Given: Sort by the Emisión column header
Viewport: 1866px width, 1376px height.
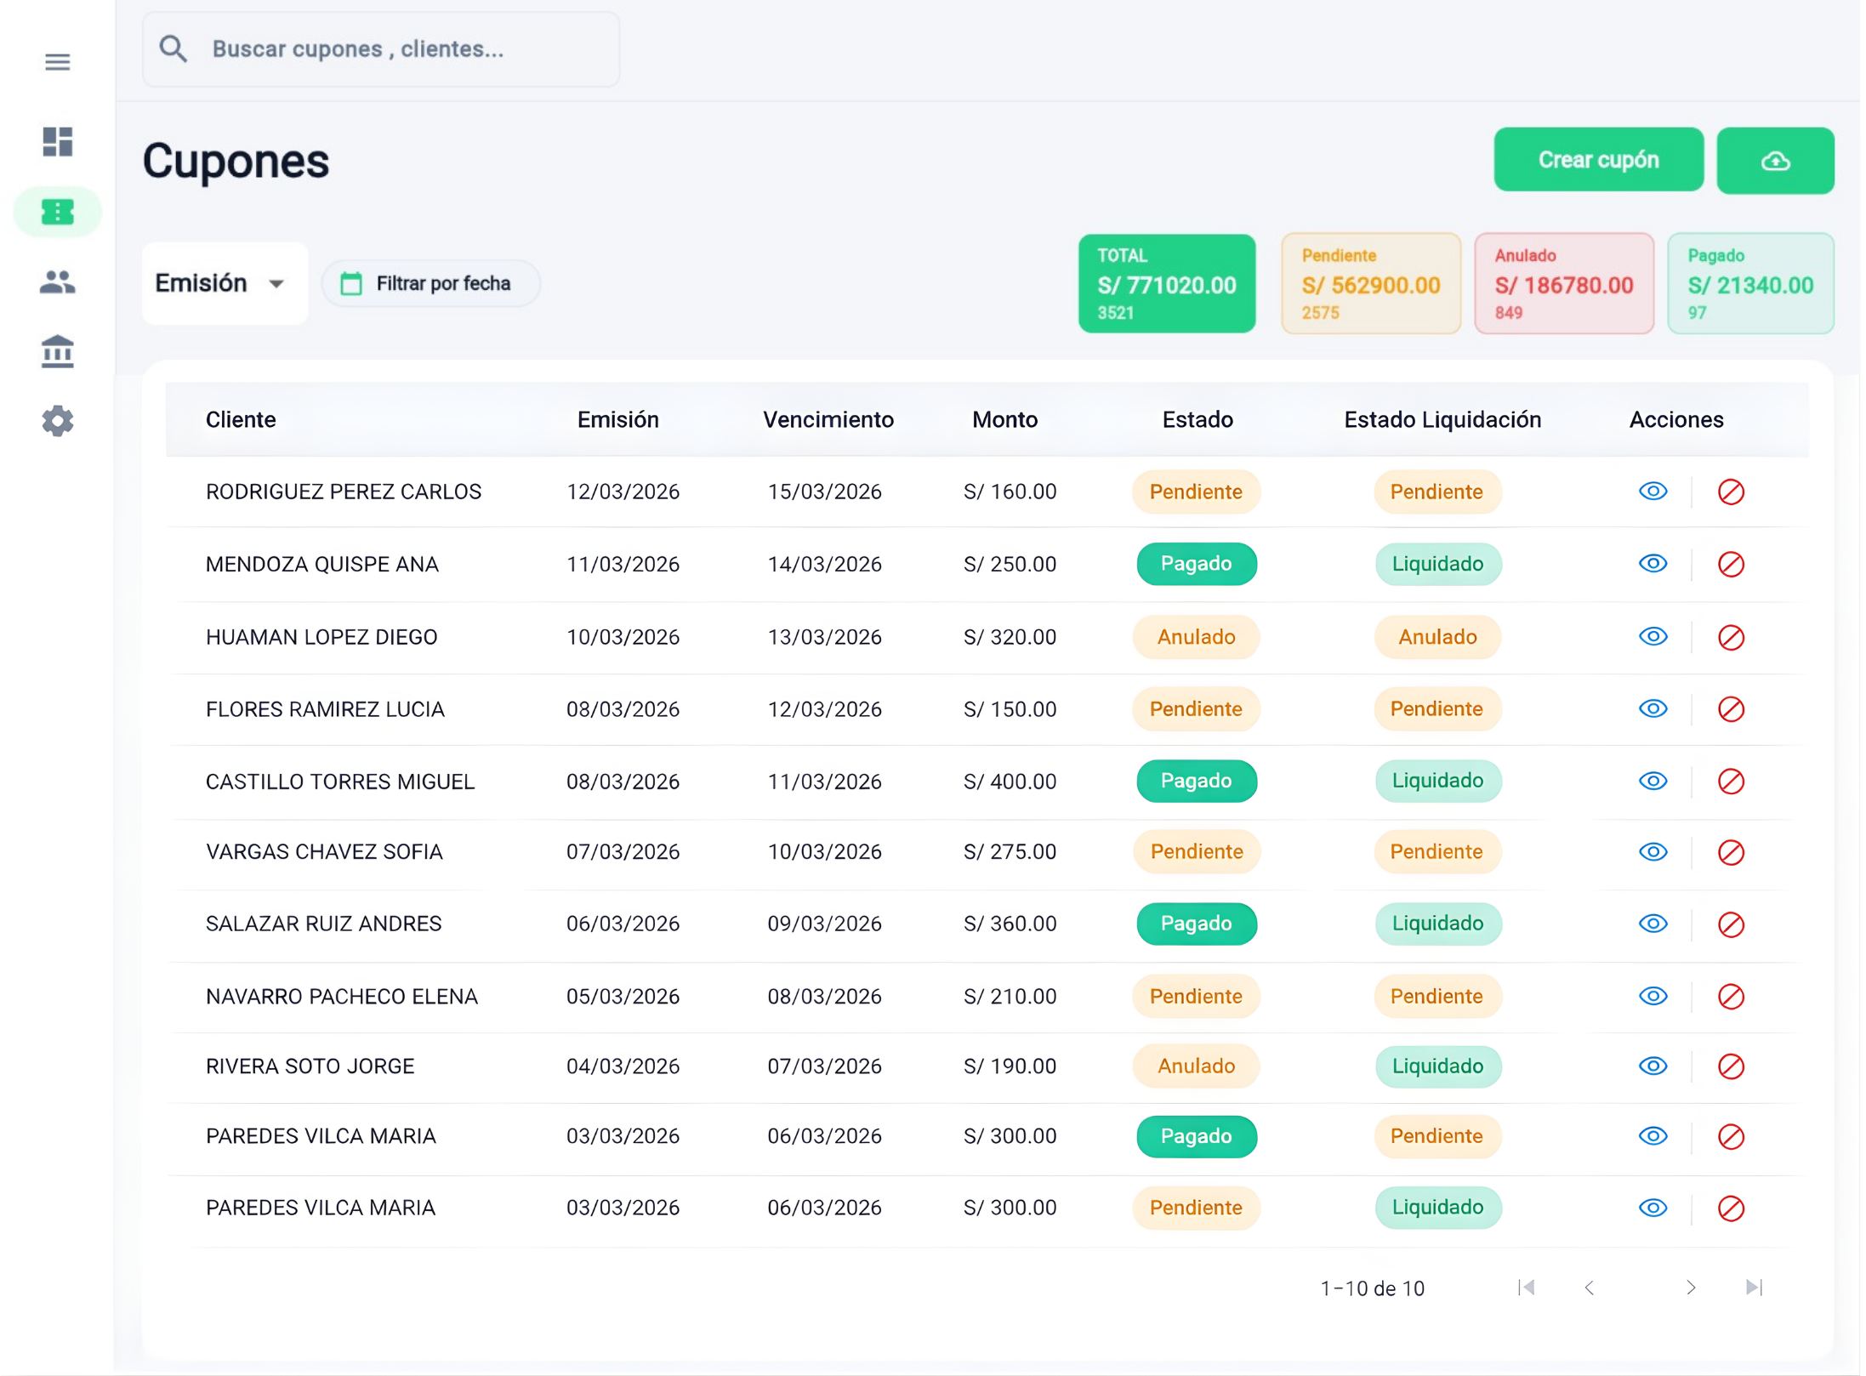Looking at the screenshot, I should tap(618, 420).
